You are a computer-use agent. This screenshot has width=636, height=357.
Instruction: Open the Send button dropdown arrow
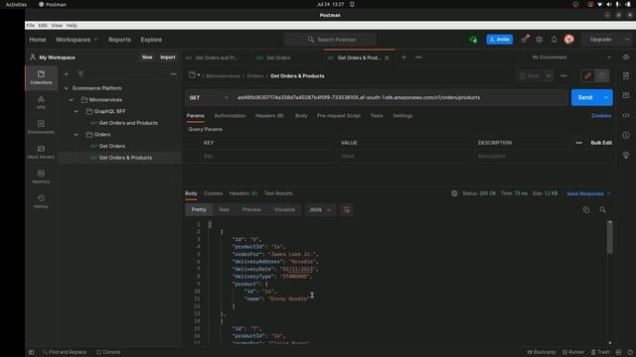tap(606, 97)
